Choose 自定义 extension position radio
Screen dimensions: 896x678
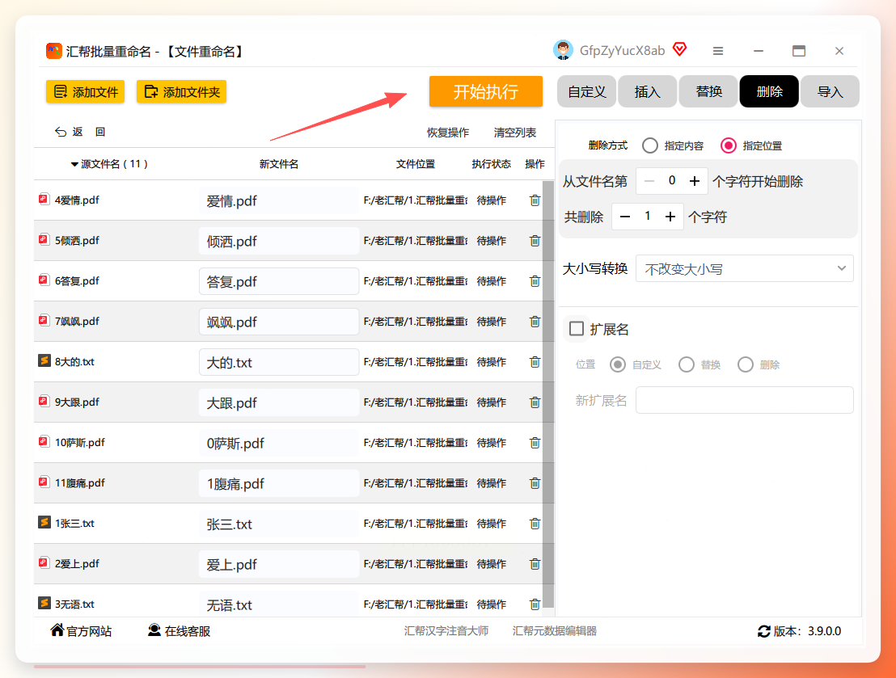618,364
